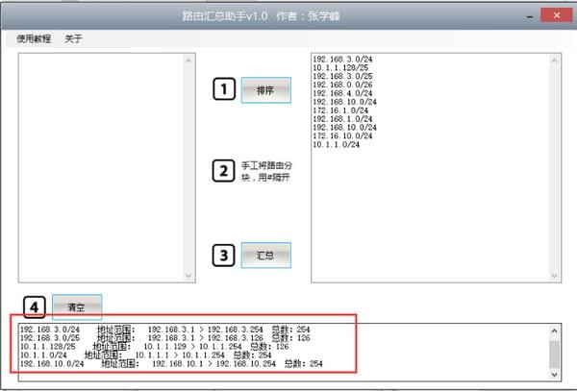This screenshot has height=391, width=577.
Task: Close the 路由汇总助手 window
Action: 557,15
